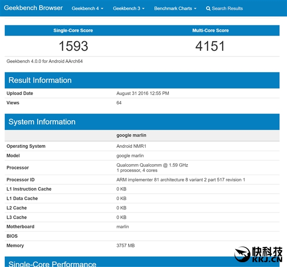The height and width of the screenshot is (267, 287).
Task: Click the KKJ.CN bird logo watermark
Action: 243,255
